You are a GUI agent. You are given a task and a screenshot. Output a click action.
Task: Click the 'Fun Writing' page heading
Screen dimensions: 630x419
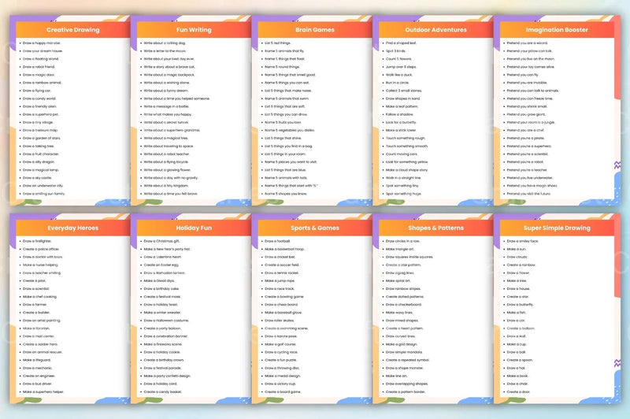pos(194,30)
